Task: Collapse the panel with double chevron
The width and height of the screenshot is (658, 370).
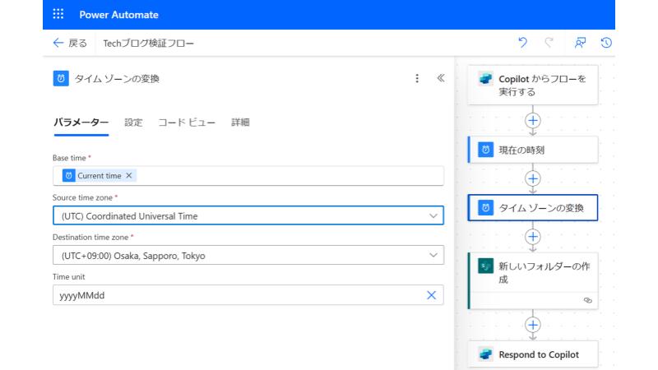Action: pyautogui.click(x=441, y=79)
